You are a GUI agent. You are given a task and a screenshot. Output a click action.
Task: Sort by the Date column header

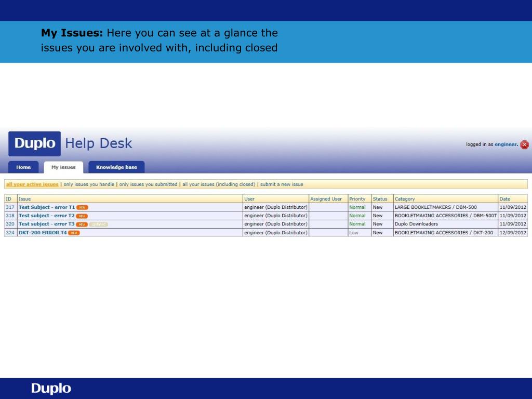505,199
